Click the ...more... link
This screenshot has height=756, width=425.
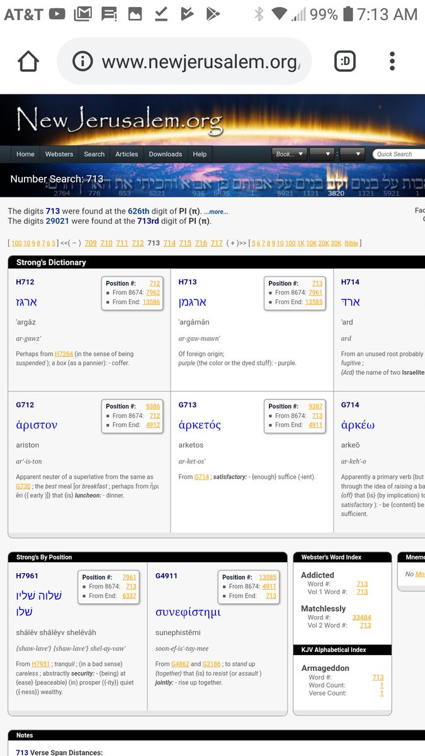click(215, 212)
